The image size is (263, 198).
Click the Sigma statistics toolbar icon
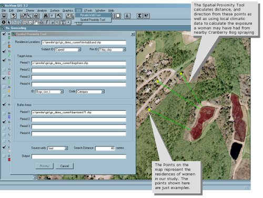pyautogui.click(x=139, y=16)
